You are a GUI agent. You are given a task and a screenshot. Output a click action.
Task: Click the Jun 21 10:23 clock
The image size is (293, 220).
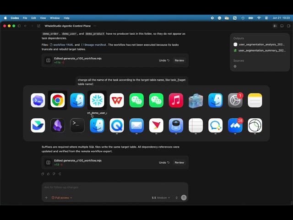281,18
